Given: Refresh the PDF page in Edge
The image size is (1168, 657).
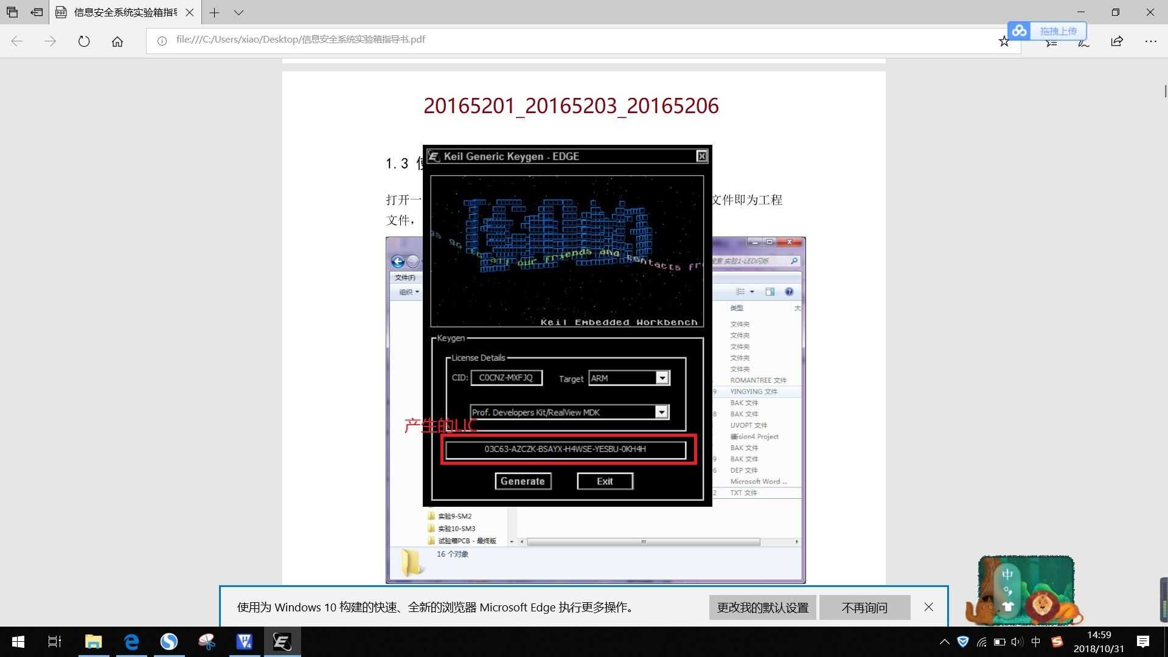Looking at the screenshot, I should 84,41.
